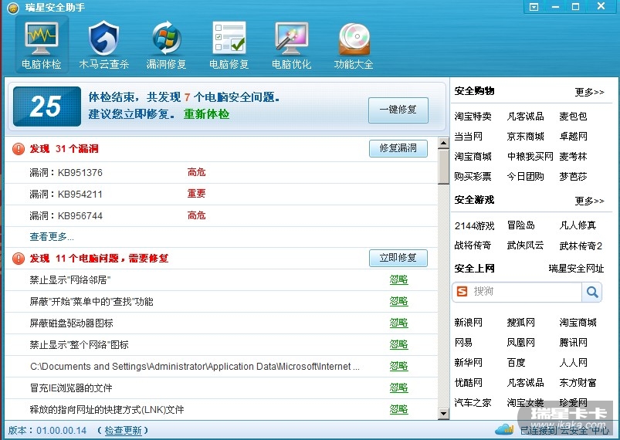The height and width of the screenshot is (440, 620).
Task: Open the 麦考林 shopping link
Action: point(574,157)
